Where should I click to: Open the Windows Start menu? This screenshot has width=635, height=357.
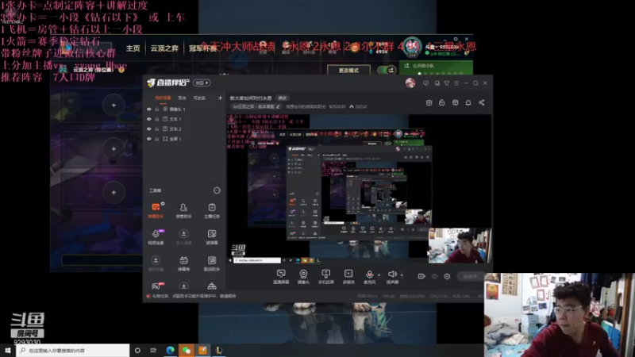[8, 350]
